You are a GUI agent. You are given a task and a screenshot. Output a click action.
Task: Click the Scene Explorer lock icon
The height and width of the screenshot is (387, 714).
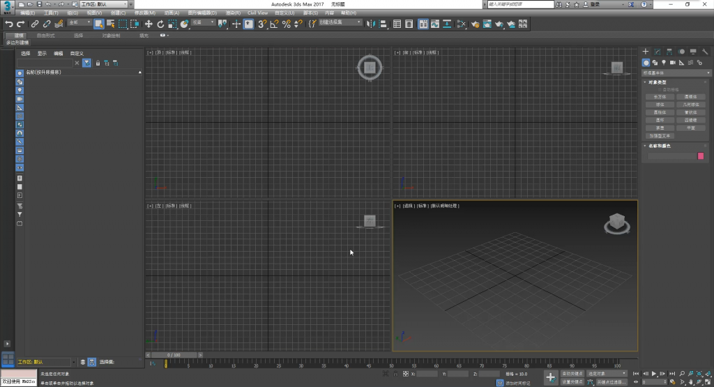[98, 63]
